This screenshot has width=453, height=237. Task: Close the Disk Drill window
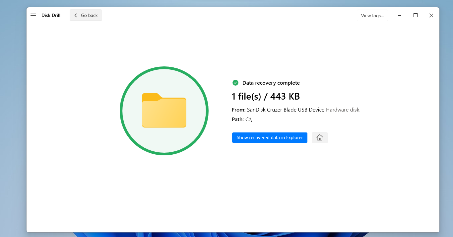(x=431, y=15)
